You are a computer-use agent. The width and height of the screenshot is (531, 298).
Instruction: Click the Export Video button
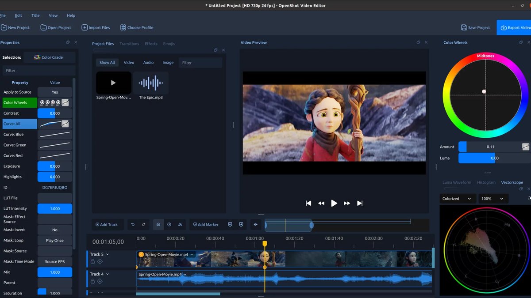click(515, 27)
